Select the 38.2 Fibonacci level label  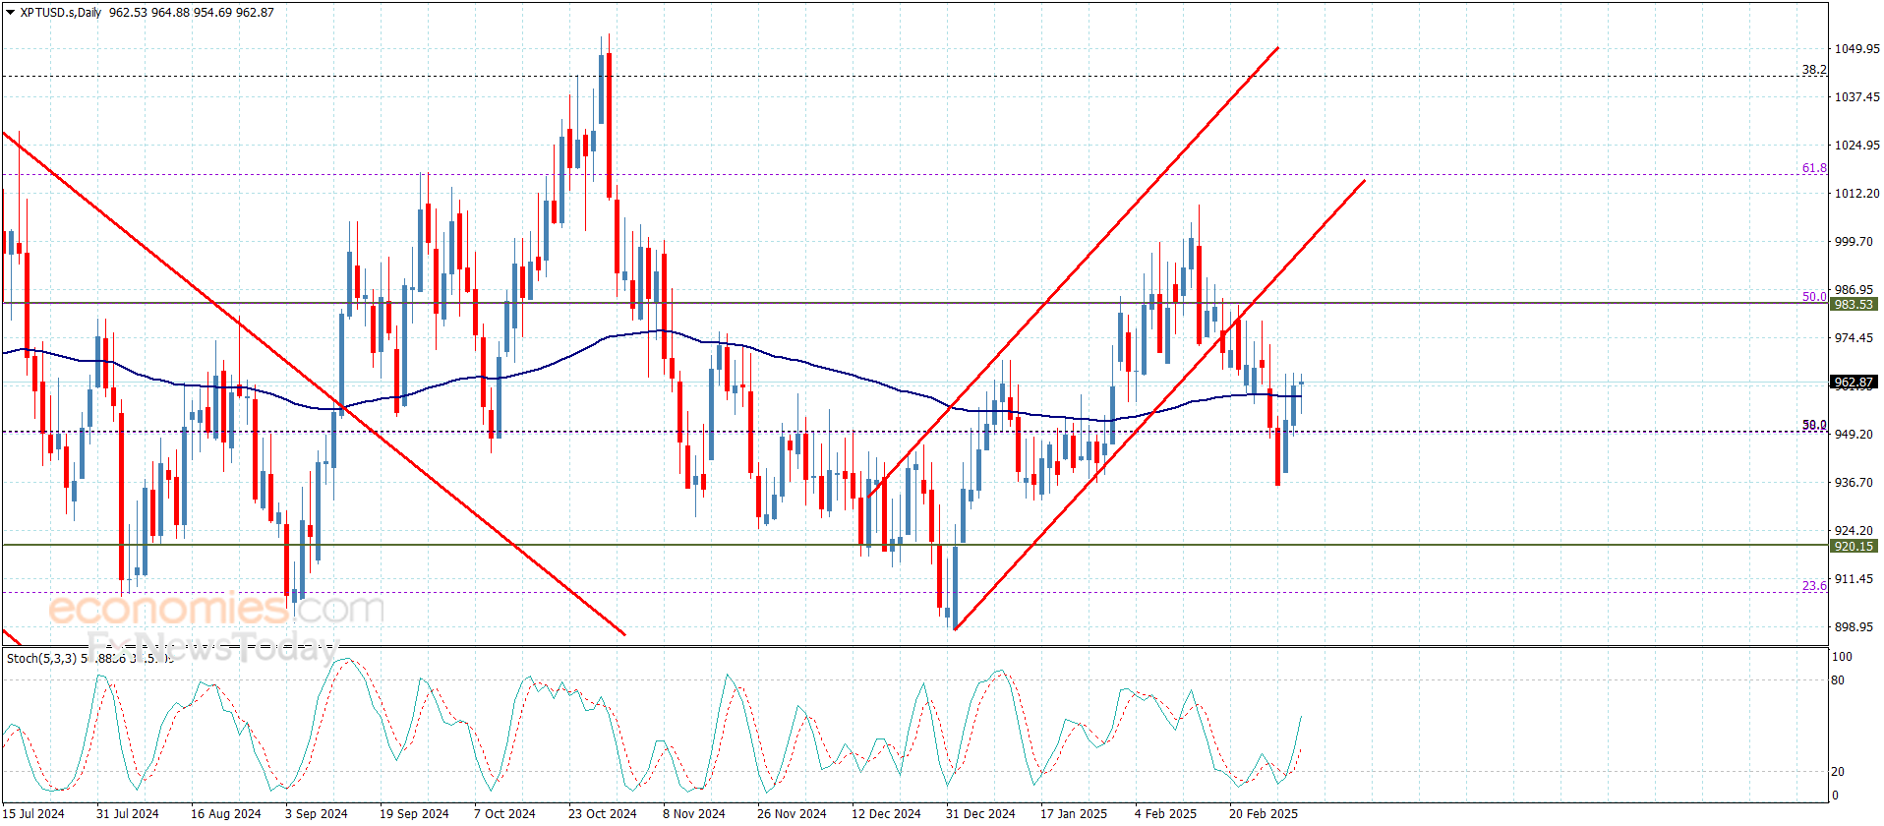pyautogui.click(x=1814, y=70)
